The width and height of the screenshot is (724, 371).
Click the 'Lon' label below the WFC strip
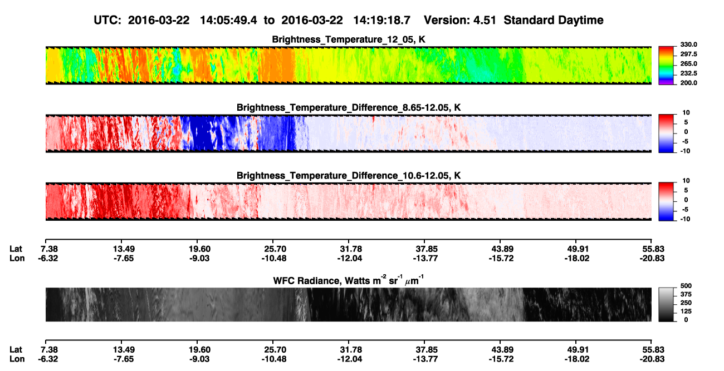[x=16, y=359]
